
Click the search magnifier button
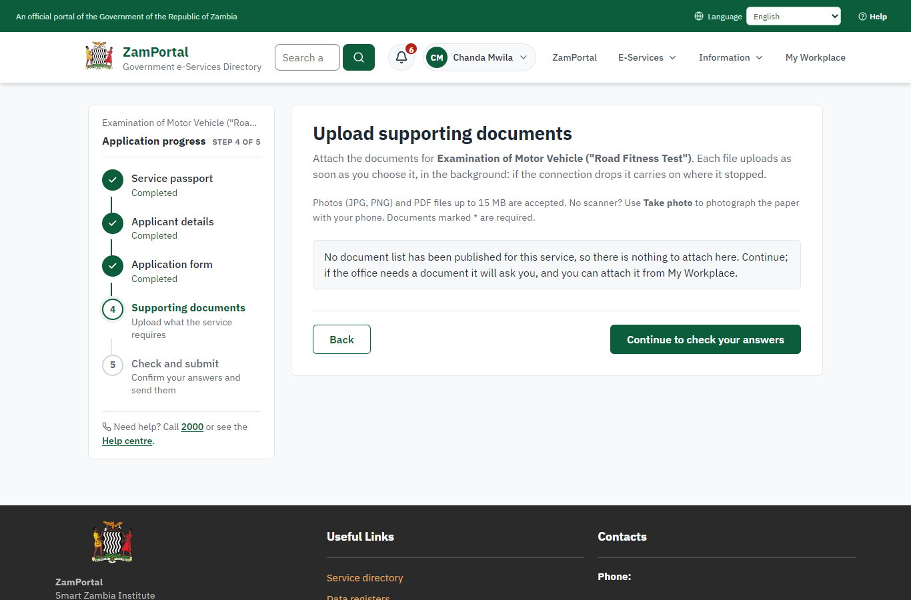point(359,57)
